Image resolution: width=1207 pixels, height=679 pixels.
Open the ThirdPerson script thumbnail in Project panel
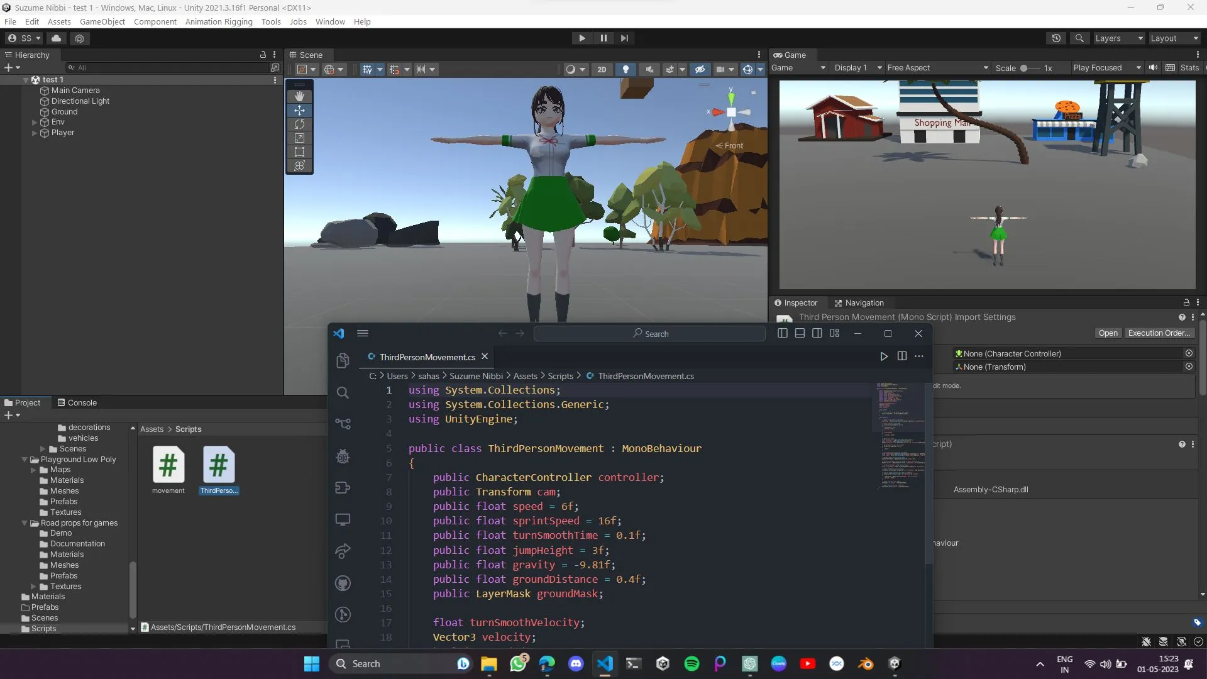click(219, 463)
